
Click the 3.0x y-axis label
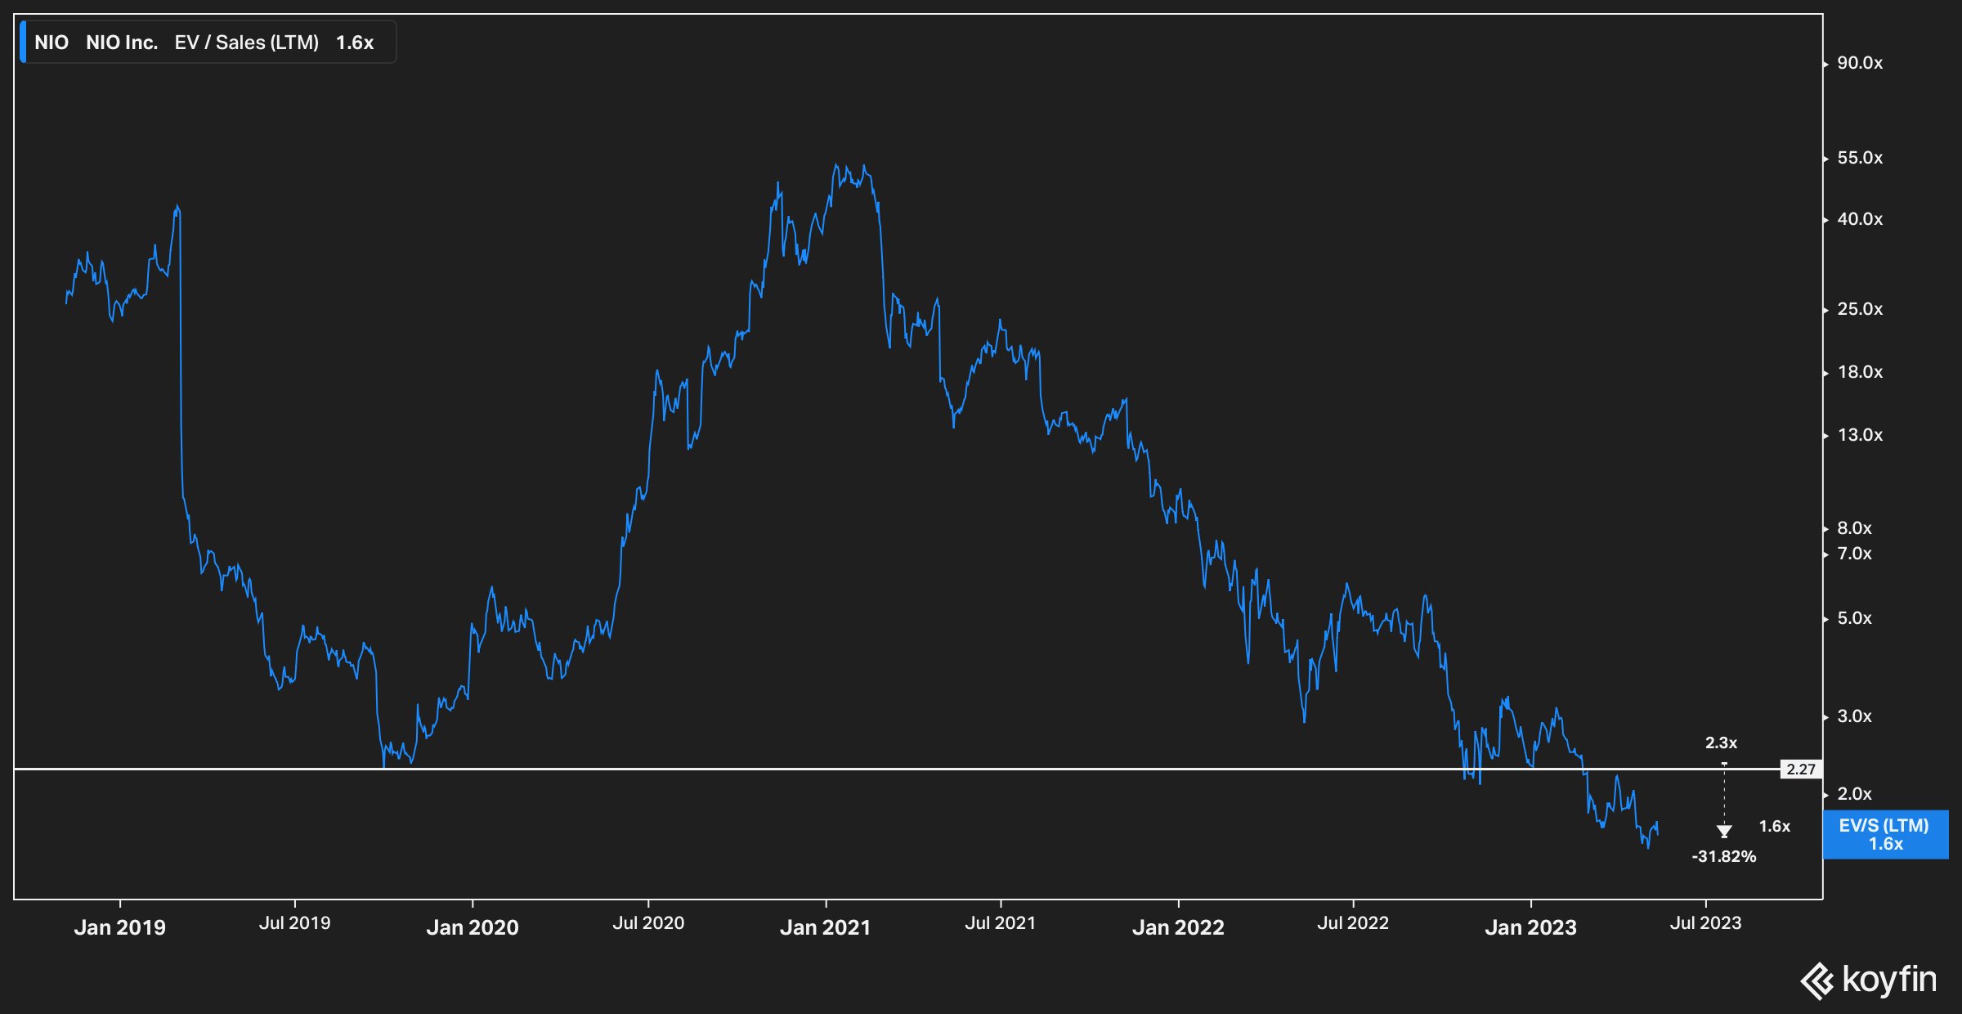click(x=1854, y=716)
